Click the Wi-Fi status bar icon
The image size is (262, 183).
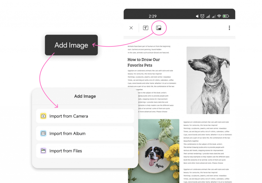[x=219, y=16]
